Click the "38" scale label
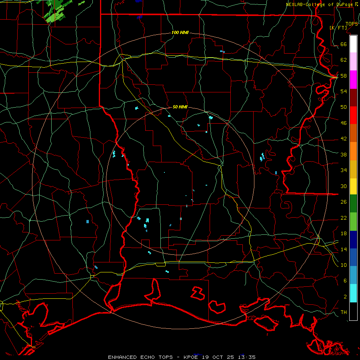 tap(344, 155)
